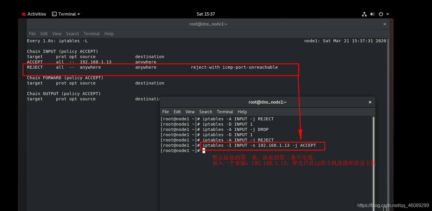Open File menu in the front terminal window

click(x=166, y=112)
